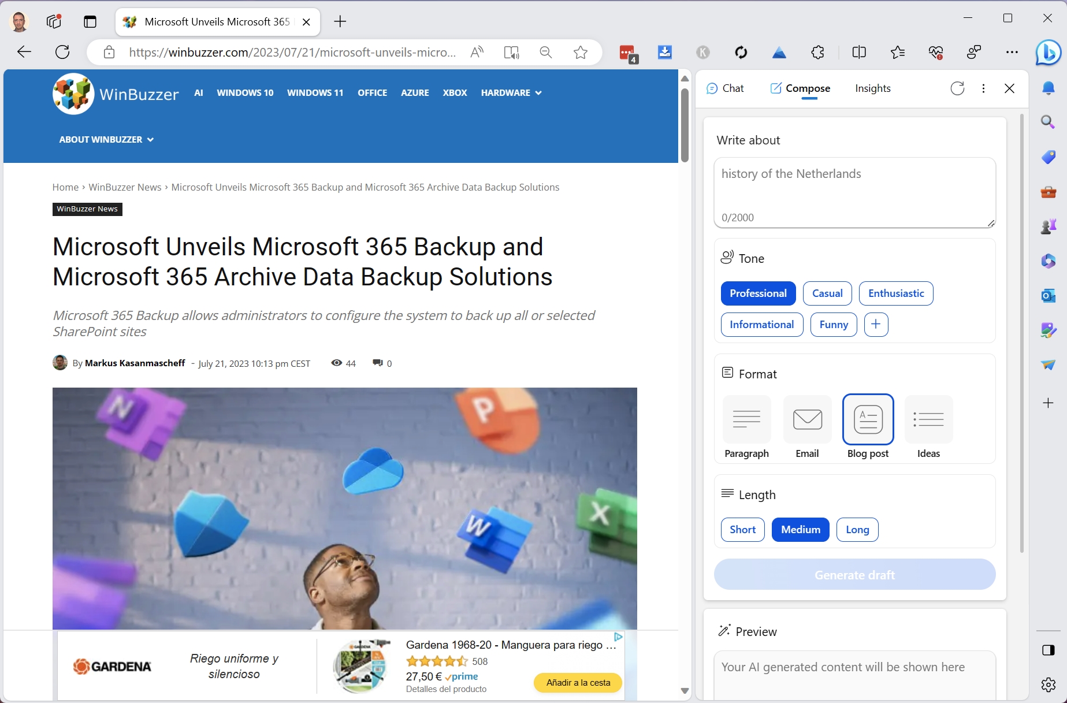This screenshot has width=1067, height=703.
Task: Open the Markus Kasanmascheff author link
Action: [x=135, y=363]
